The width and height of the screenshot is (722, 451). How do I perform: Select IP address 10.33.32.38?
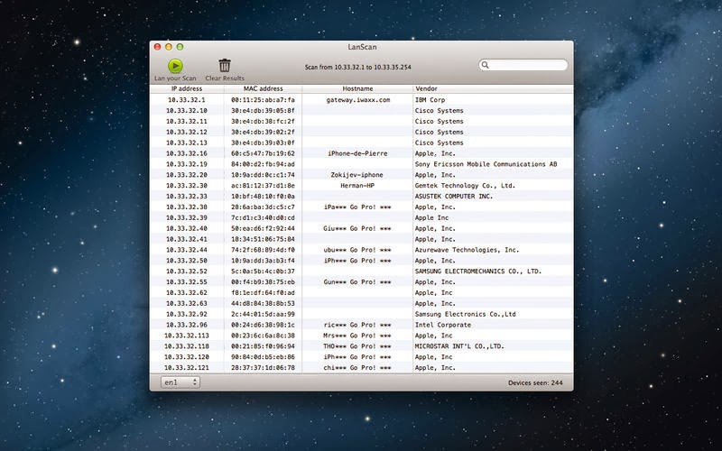click(x=187, y=207)
